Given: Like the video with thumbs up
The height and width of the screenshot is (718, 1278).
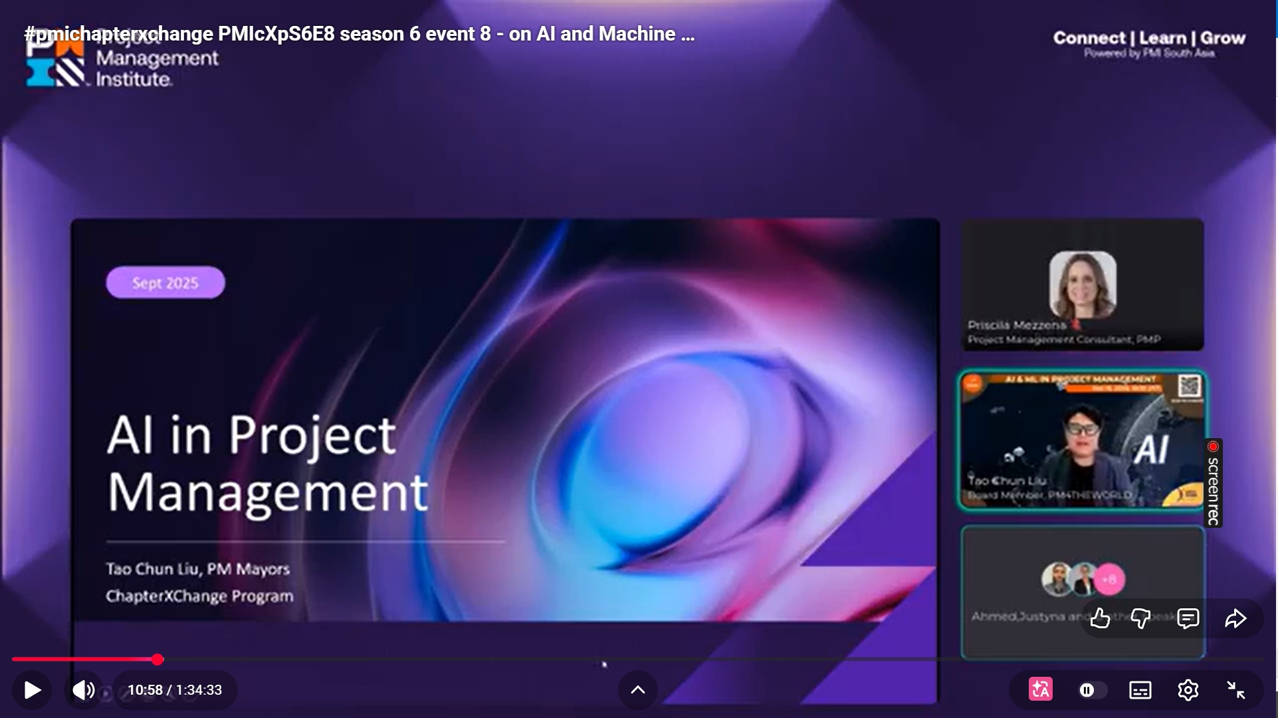Looking at the screenshot, I should click(1100, 619).
